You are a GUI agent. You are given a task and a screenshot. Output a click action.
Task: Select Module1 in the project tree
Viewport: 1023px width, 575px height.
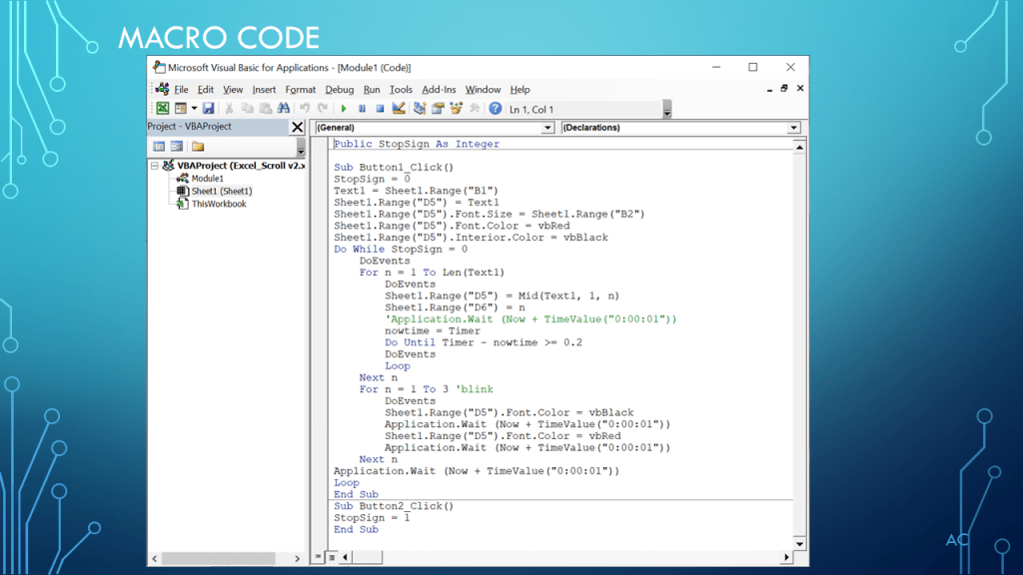click(x=207, y=179)
